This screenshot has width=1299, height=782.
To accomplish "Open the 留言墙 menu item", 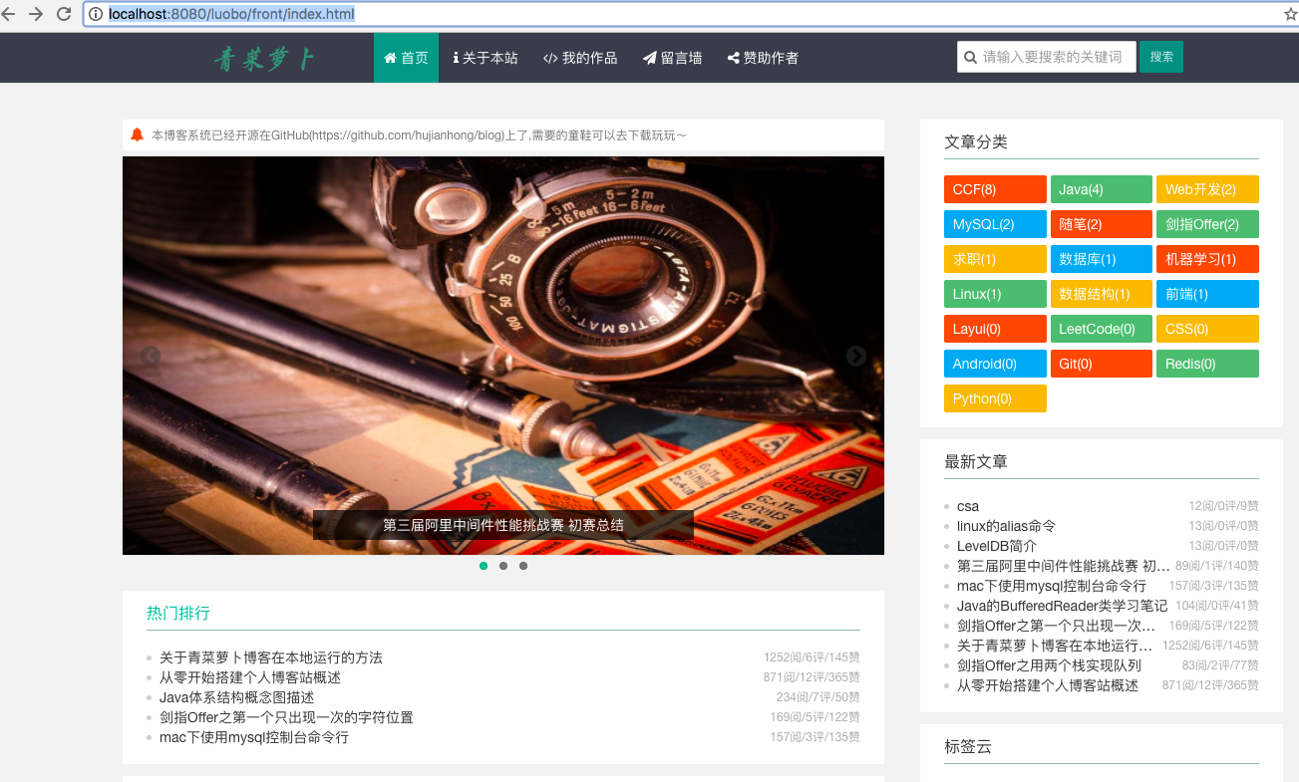I will point(673,58).
